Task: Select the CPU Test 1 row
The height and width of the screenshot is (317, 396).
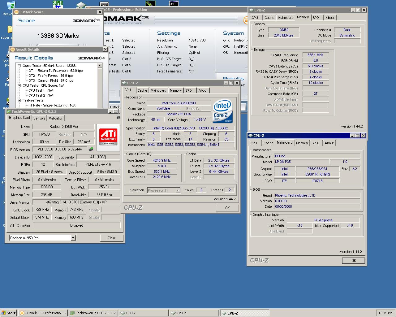Action: click(41, 90)
